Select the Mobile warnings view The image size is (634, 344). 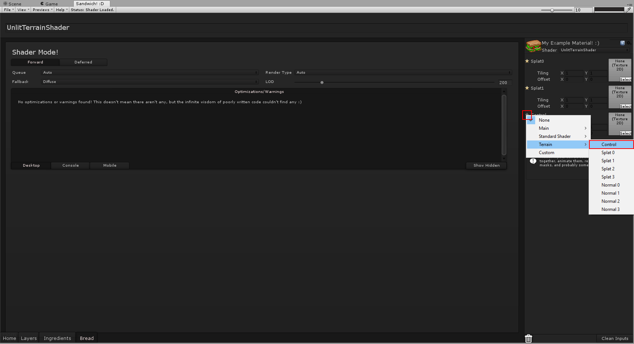(x=110, y=166)
